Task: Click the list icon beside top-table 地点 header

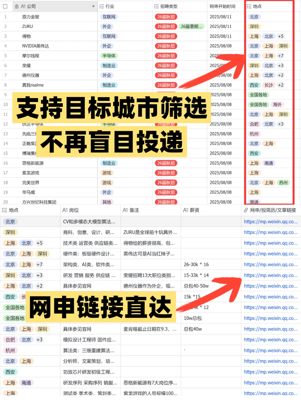Action: click(x=249, y=6)
